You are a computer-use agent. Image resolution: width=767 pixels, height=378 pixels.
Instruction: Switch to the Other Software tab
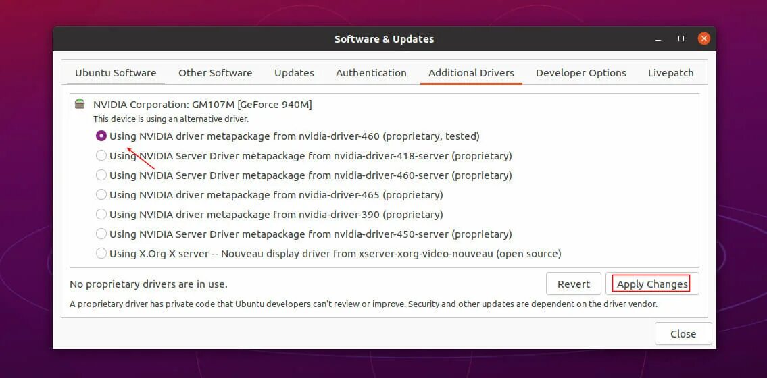(215, 73)
